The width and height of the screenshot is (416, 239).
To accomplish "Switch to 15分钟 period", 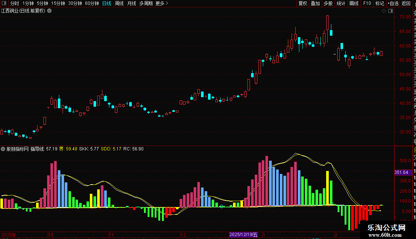I will point(58,3).
